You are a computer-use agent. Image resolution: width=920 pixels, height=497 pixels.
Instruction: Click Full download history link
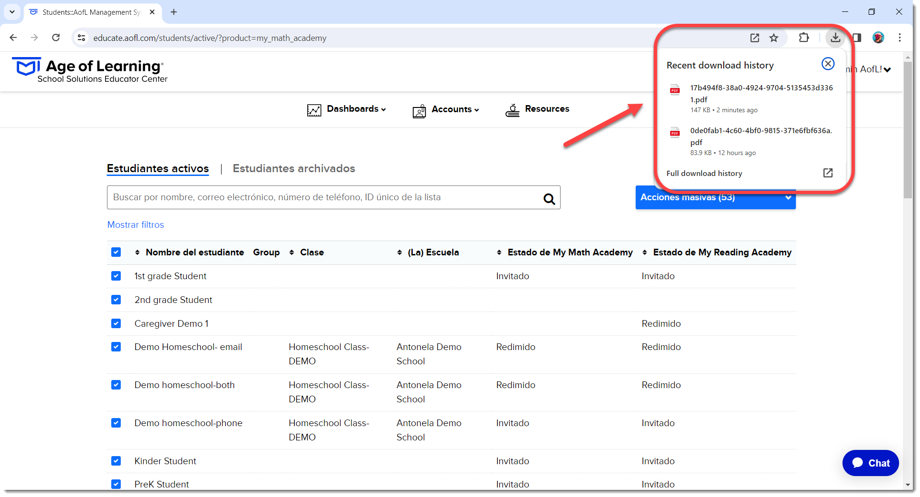(x=704, y=173)
